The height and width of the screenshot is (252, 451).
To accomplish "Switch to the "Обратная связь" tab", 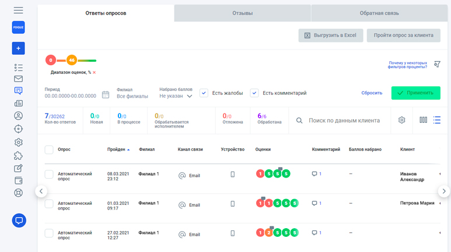I will click(x=379, y=13).
